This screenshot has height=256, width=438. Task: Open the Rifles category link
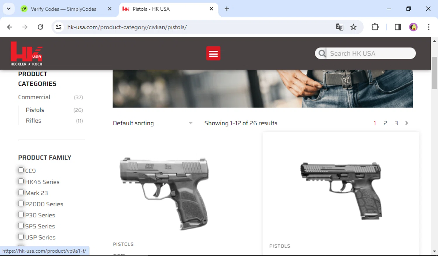pos(33,121)
